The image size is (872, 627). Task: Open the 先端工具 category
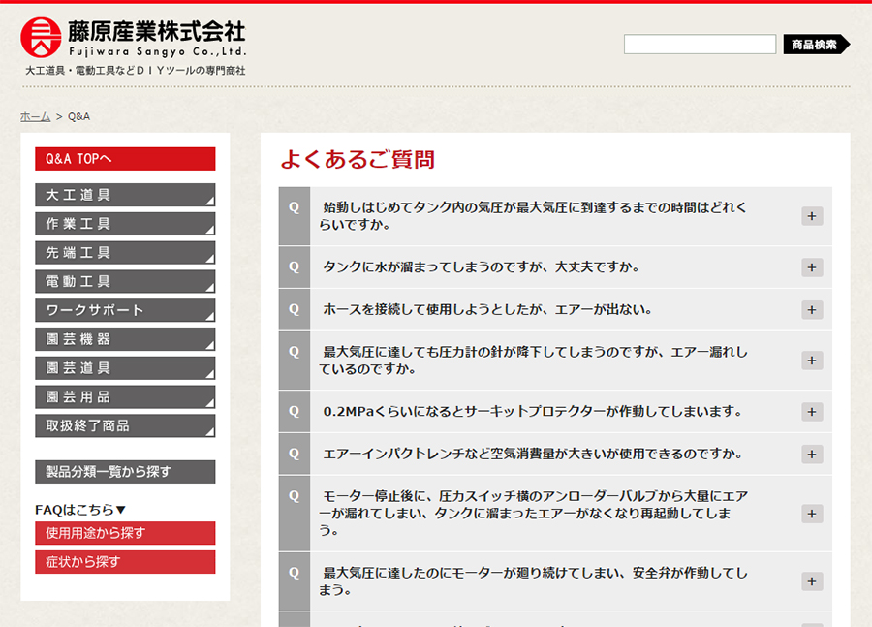click(x=125, y=253)
